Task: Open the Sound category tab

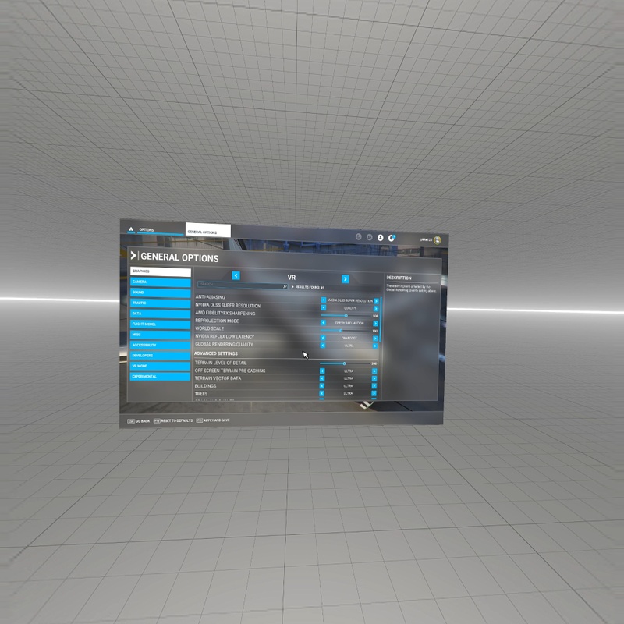Action: [x=161, y=293]
